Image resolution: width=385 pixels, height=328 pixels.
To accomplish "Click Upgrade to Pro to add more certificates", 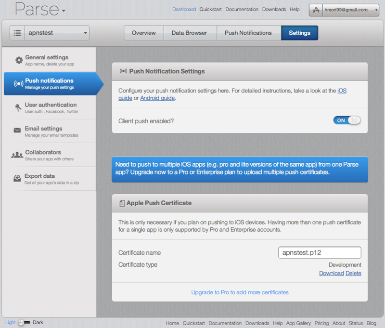I will pyautogui.click(x=240, y=292).
